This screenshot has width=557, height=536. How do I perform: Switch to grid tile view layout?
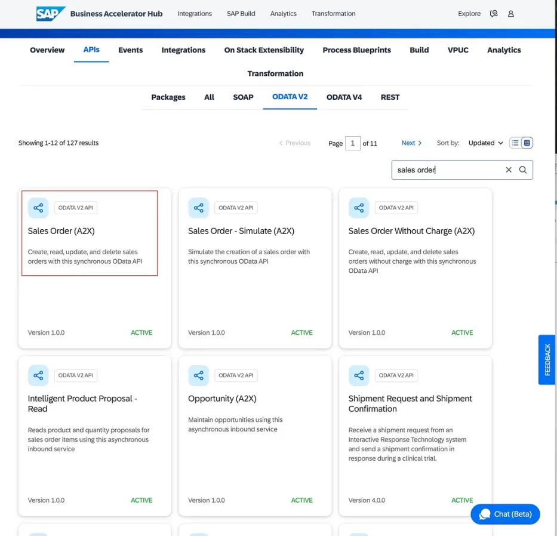(x=527, y=143)
